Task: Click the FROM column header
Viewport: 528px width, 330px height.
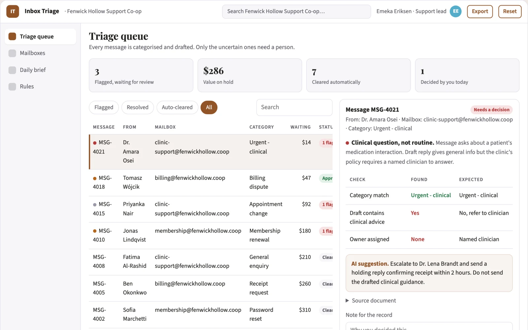Action: (x=129, y=127)
